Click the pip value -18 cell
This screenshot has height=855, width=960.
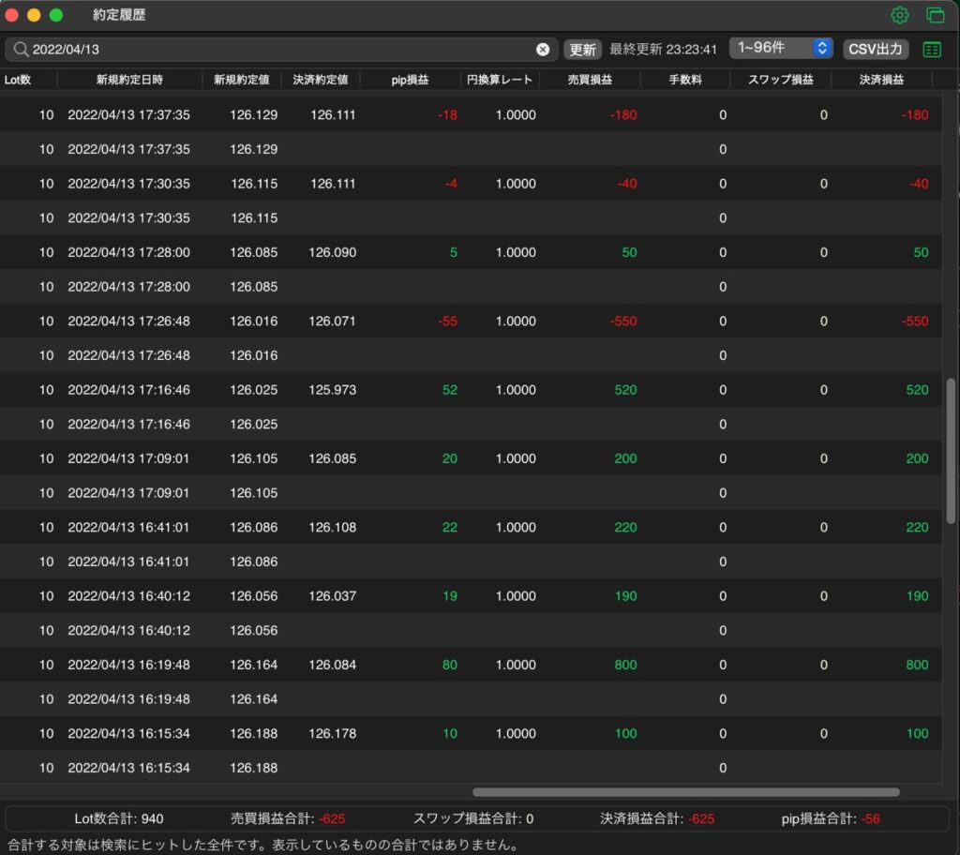tap(447, 114)
